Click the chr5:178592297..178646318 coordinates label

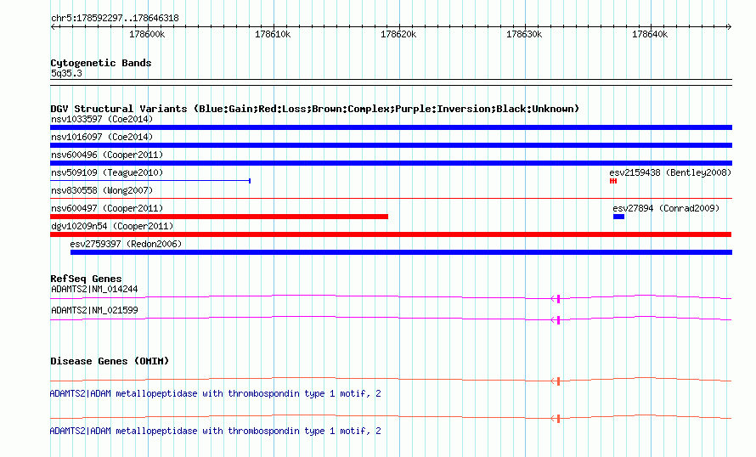click(x=115, y=19)
